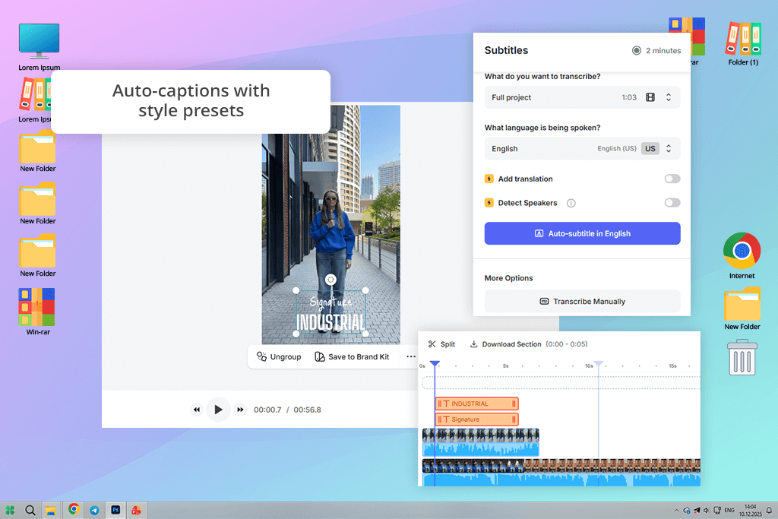Click the rewind icon beside play
This screenshot has width=778, height=519.
coord(197,410)
